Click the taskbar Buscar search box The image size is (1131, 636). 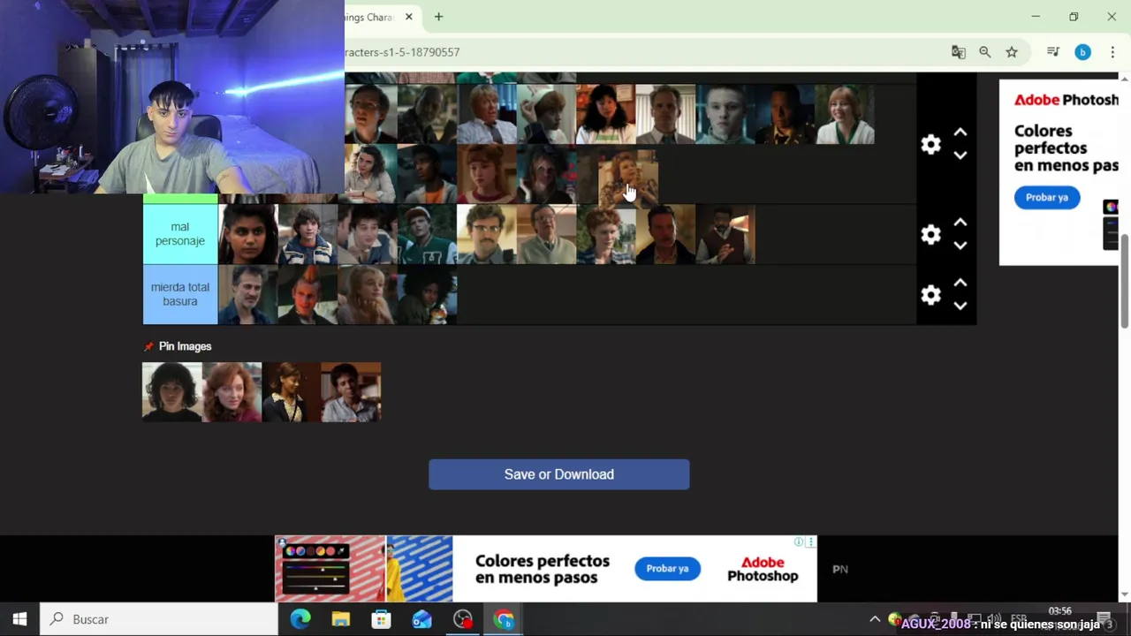159,619
